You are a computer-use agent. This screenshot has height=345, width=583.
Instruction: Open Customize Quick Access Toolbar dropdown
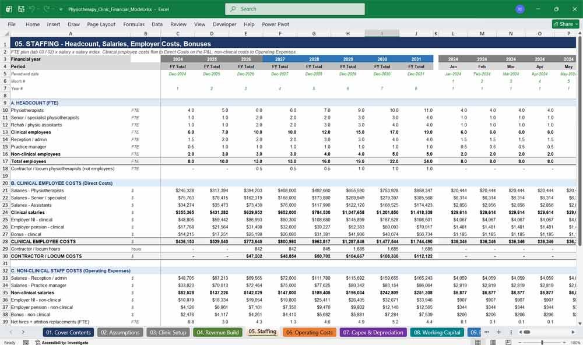(x=61, y=9)
